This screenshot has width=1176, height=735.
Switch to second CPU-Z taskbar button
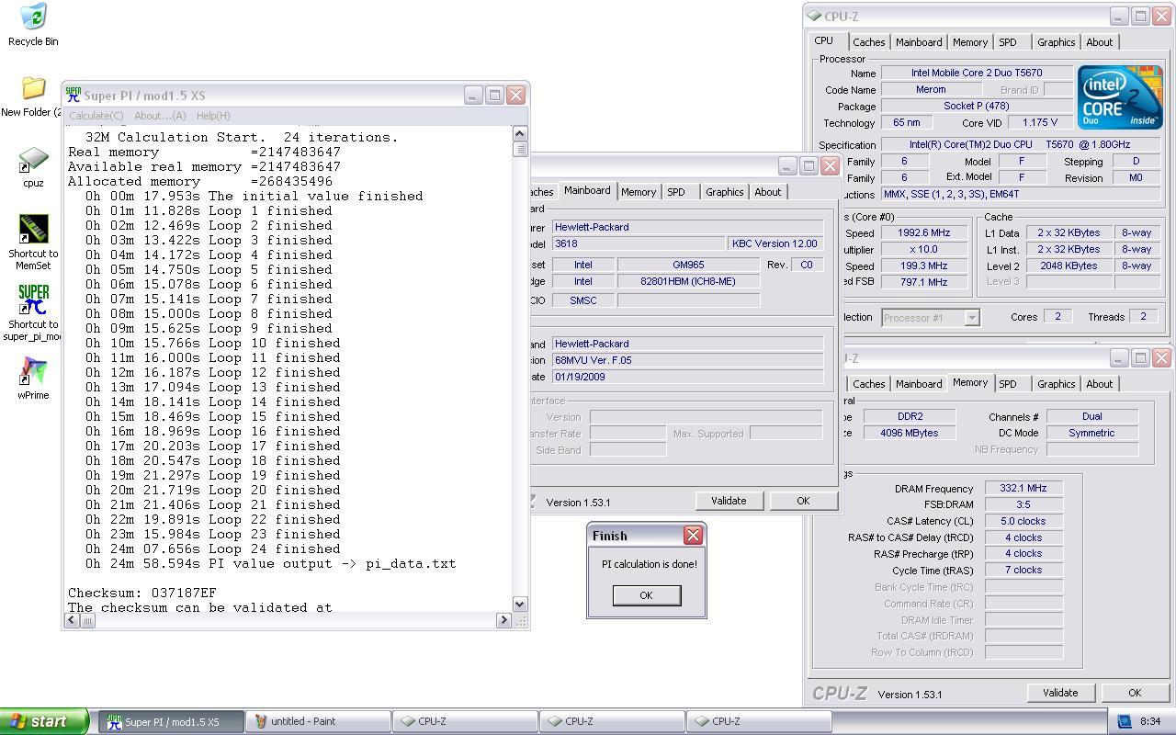click(613, 722)
